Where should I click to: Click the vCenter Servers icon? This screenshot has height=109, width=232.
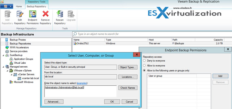[15, 74]
